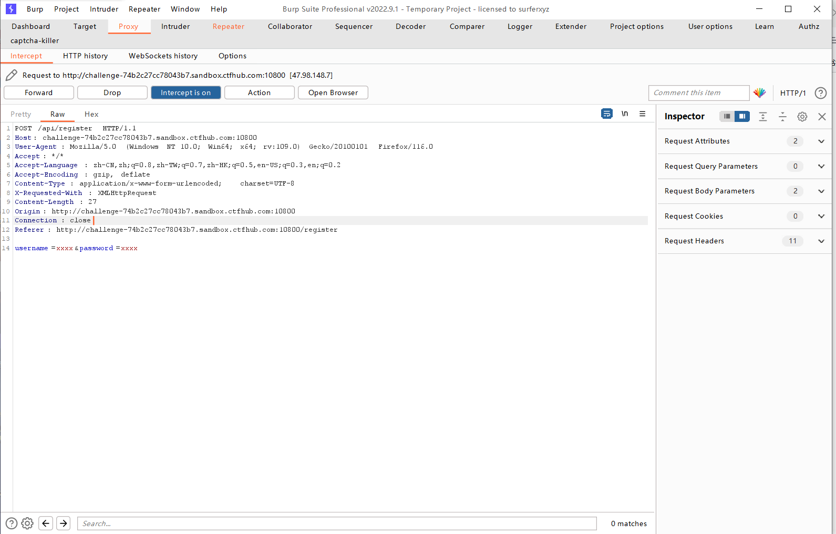The image size is (836, 534).
Task: Maximize the Burp Suite window
Action: [x=788, y=9]
